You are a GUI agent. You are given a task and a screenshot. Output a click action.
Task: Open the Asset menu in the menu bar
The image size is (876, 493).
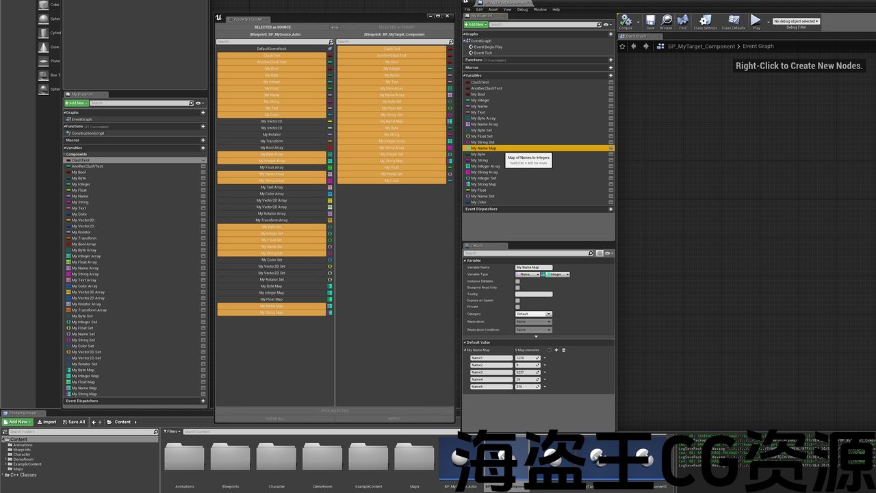pos(493,10)
